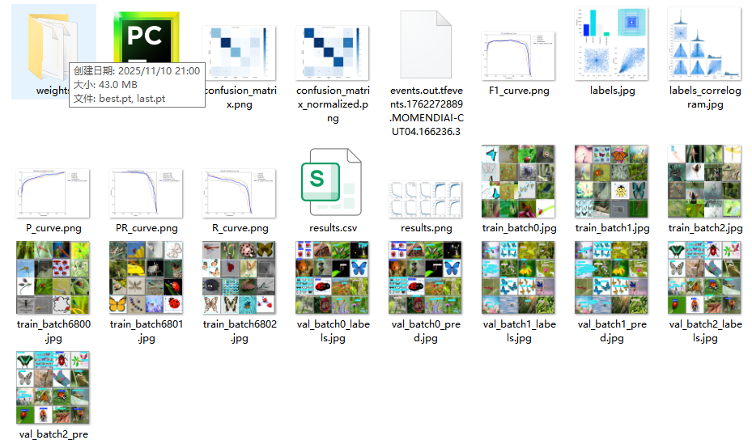
Task: Select the results.csv spreadsheet icon
Action: pyautogui.click(x=331, y=182)
